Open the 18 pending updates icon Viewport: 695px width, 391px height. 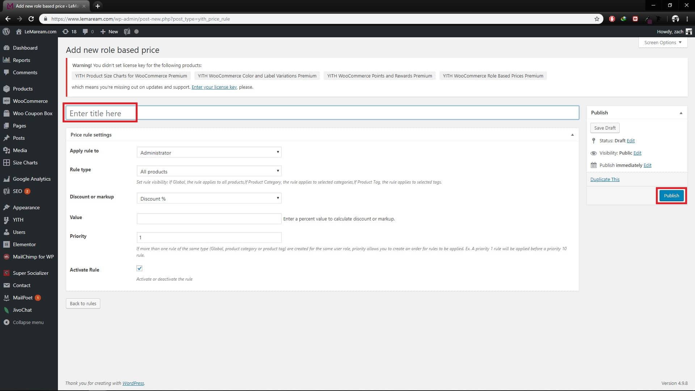coord(69,31)
